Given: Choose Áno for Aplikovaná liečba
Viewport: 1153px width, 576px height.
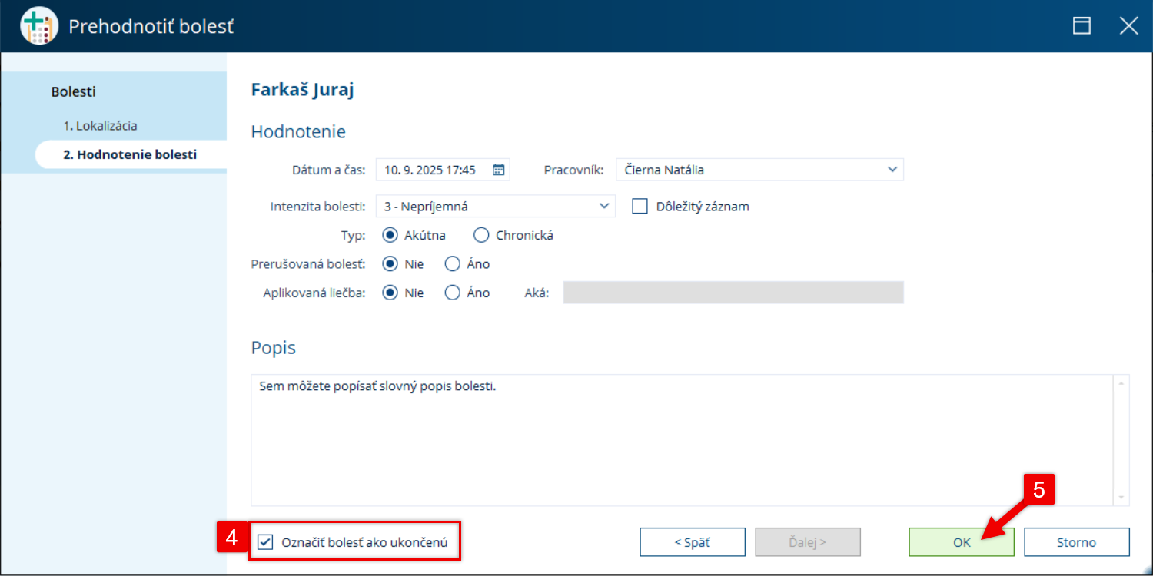Looking at the screenshot, I should coord(453,293).
